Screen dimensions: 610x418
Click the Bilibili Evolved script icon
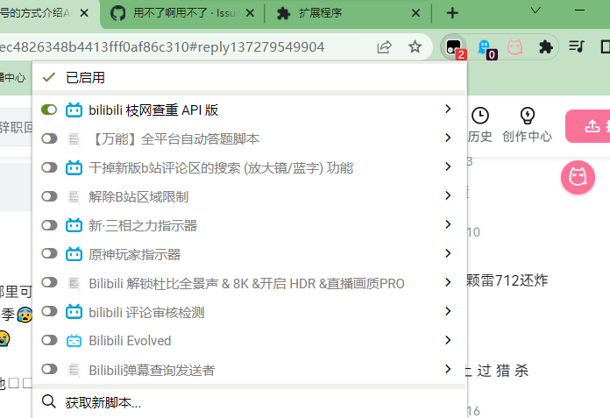click(x=74, y=341)
